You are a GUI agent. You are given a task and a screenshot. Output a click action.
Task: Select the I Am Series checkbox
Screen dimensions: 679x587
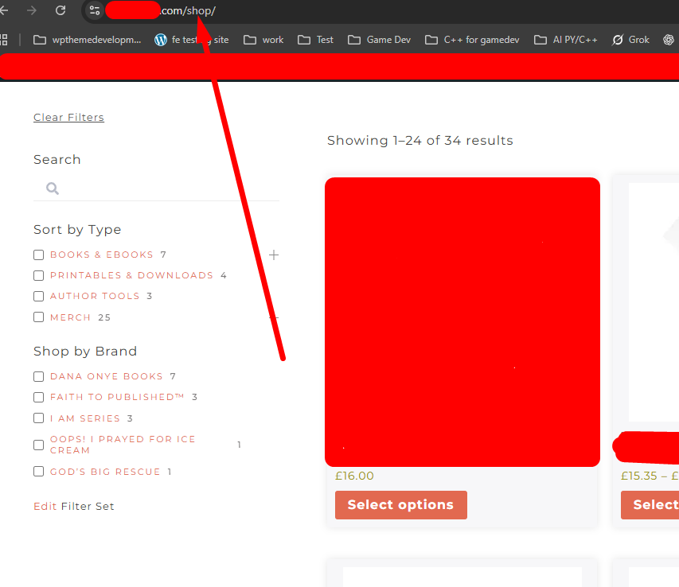coord(38,418)
